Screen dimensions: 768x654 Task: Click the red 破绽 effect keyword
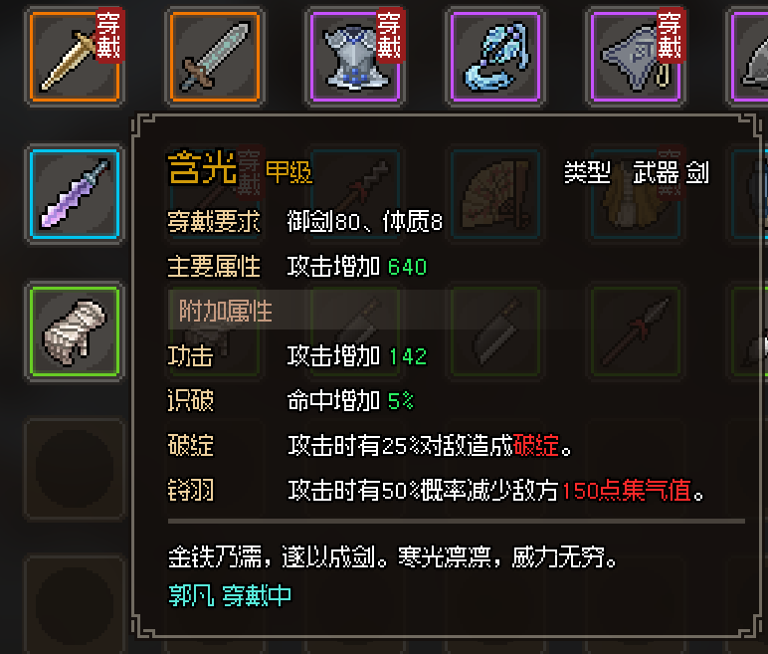pos(536,445)
